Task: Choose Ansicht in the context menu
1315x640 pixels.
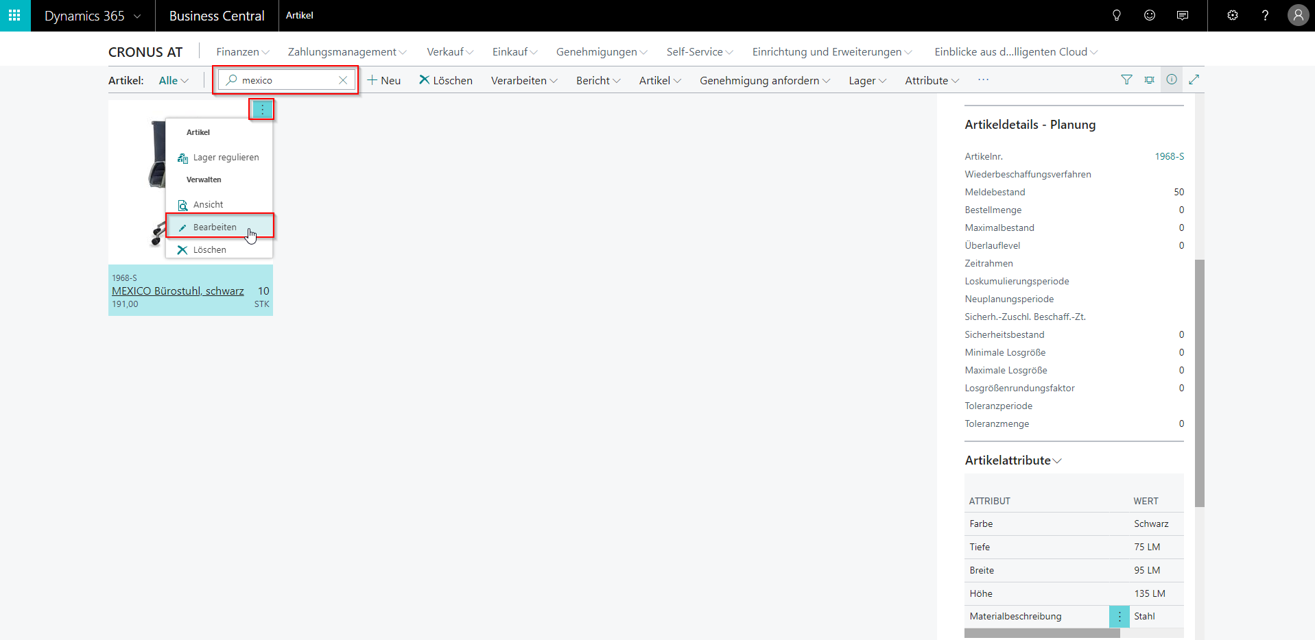Action: point(219,205)
